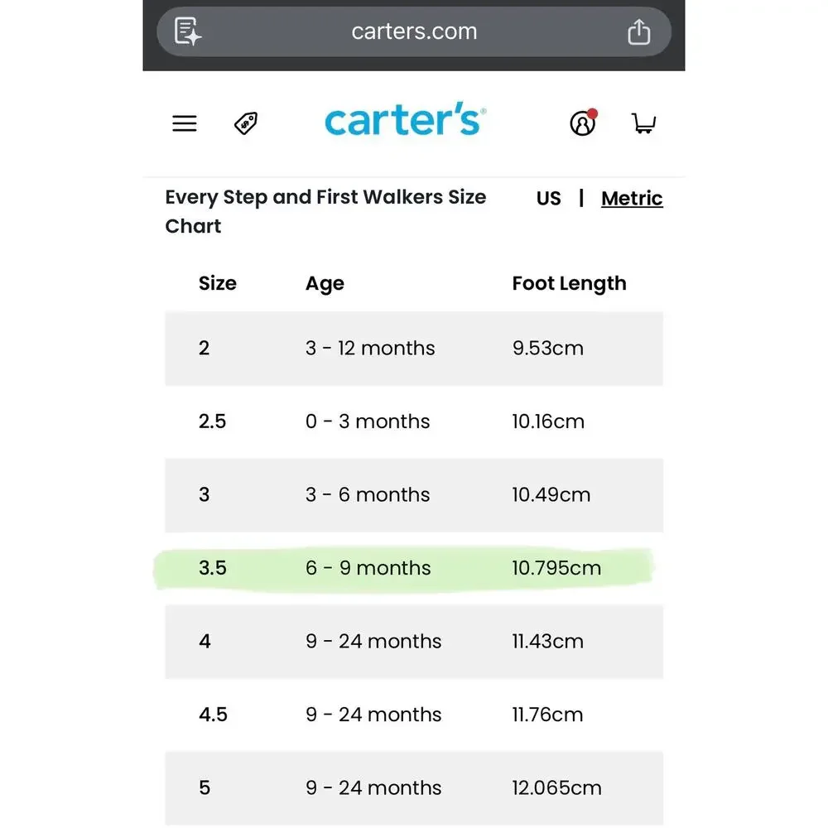Tap the share icon in address bar
828x828 pixels.
(638, 31)
